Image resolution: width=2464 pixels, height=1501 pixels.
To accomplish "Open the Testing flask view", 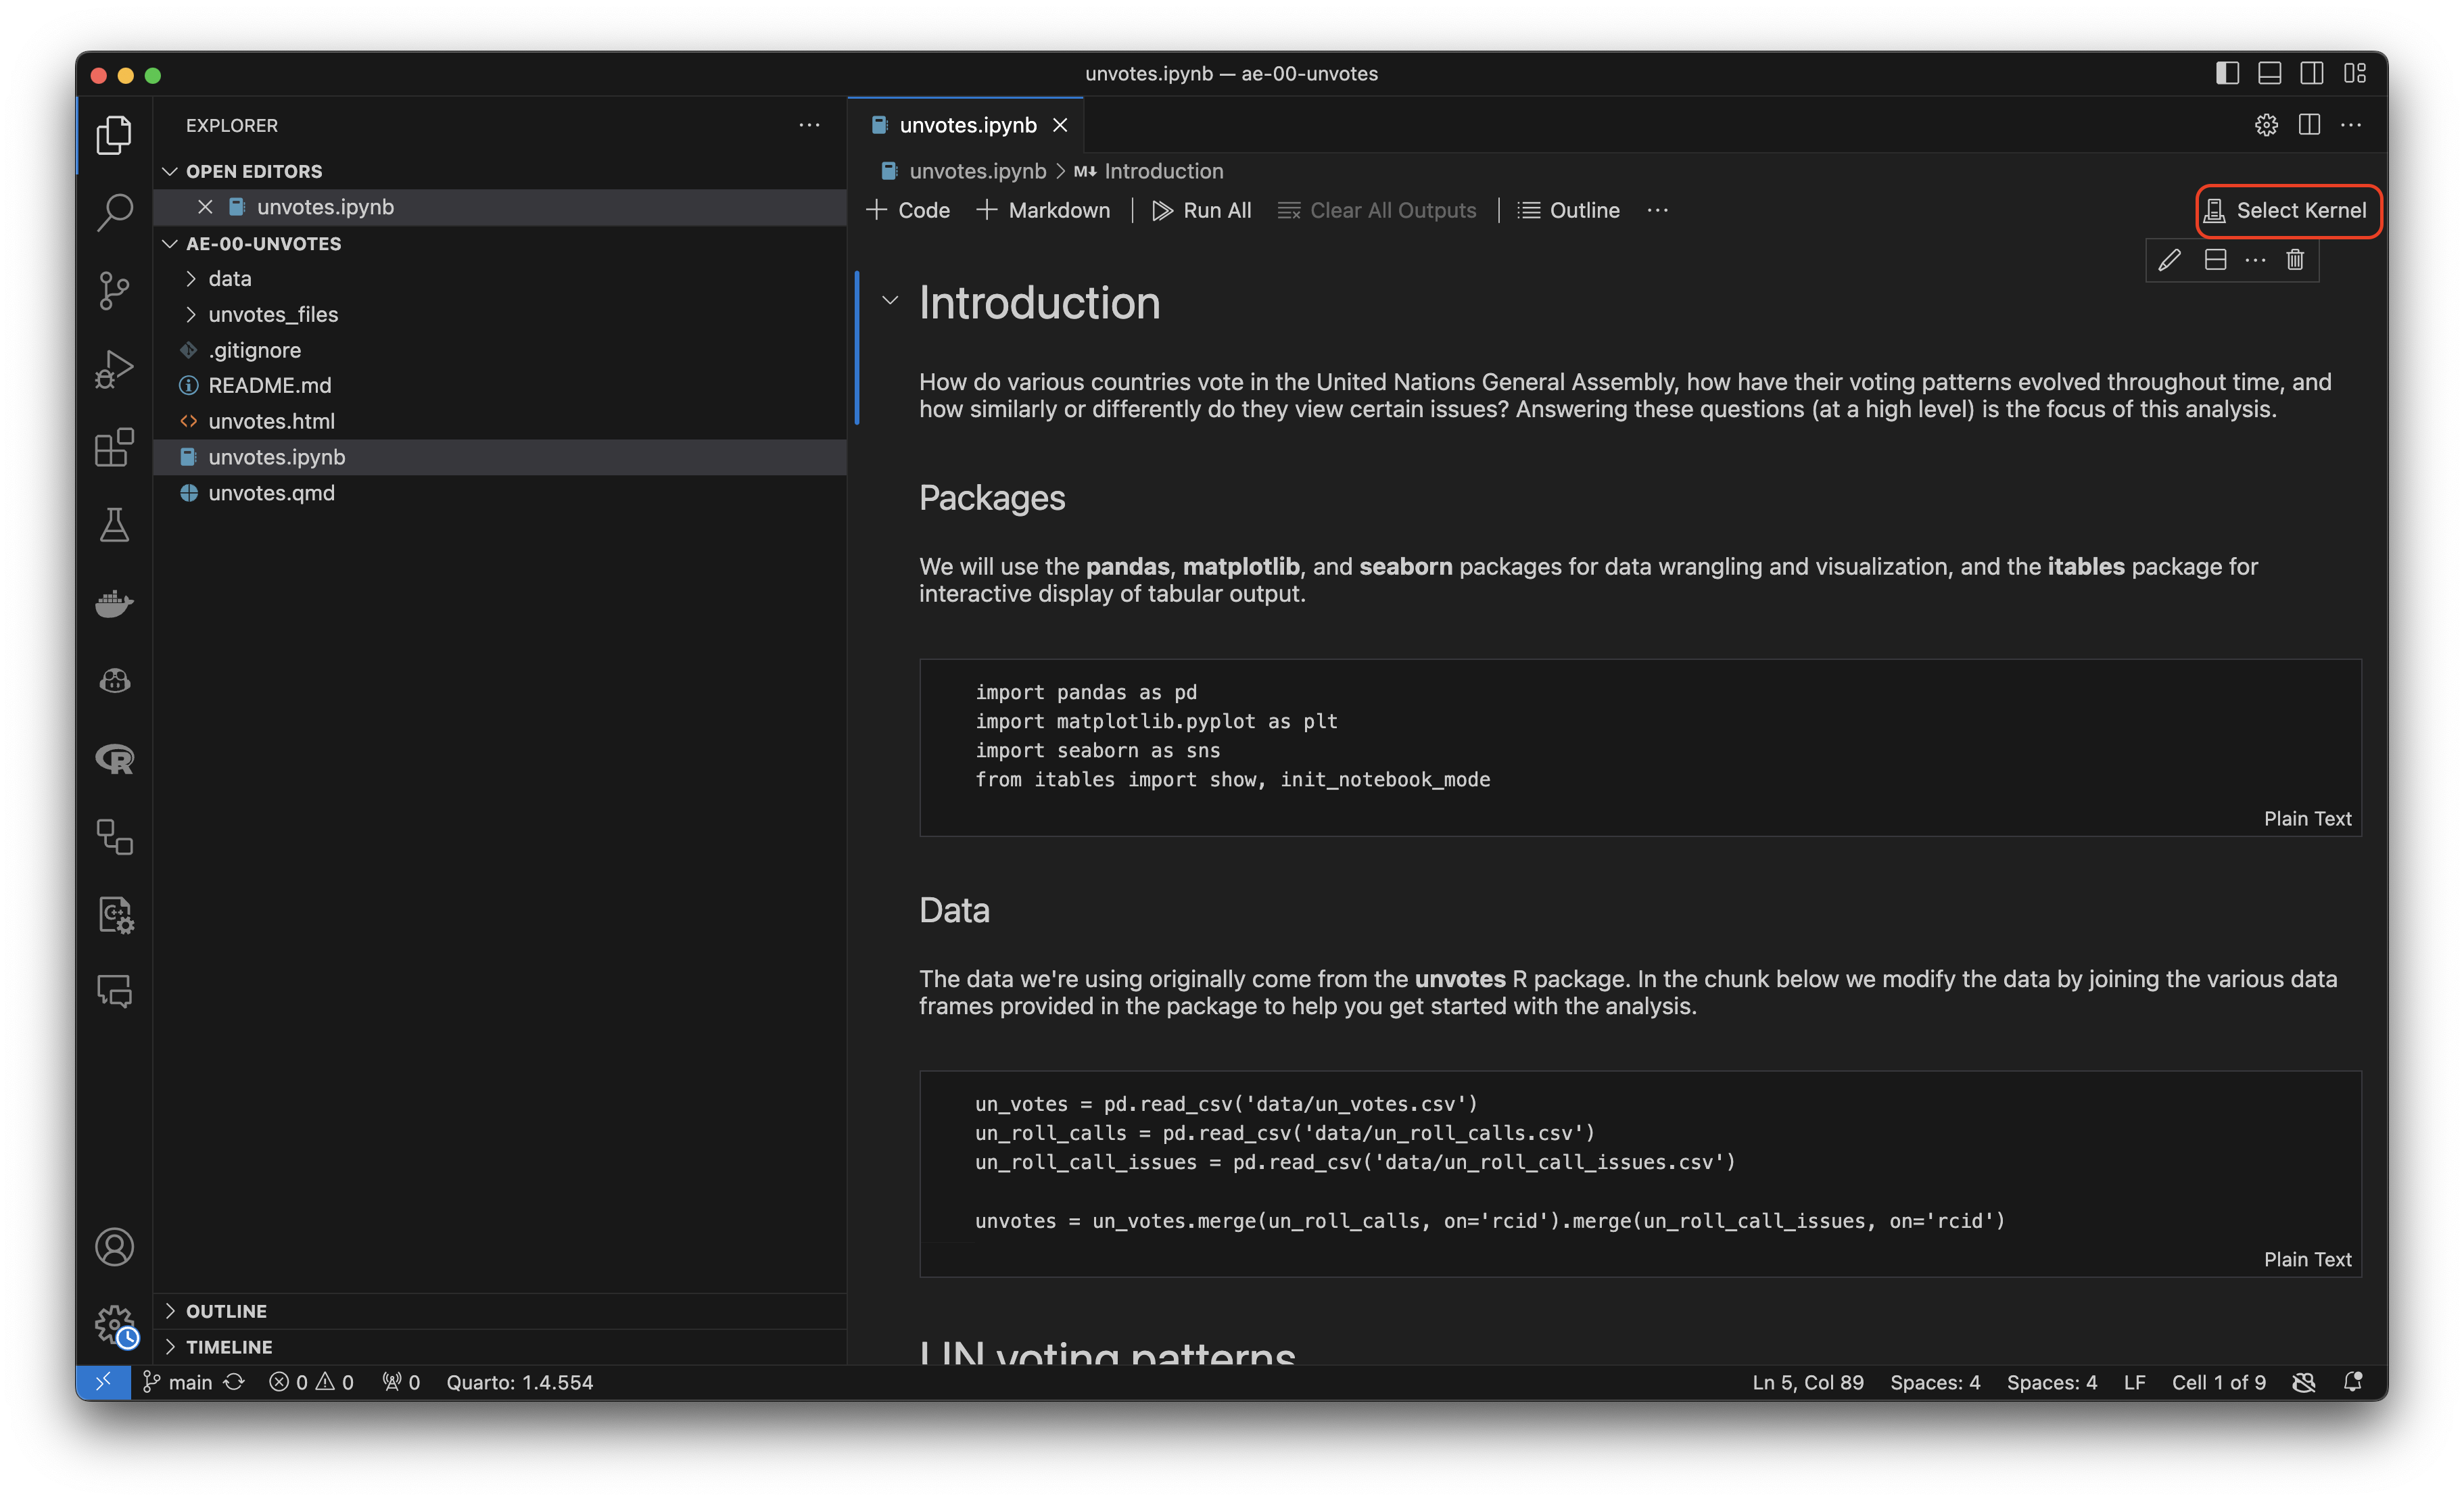I will click(x=114, y=525).
